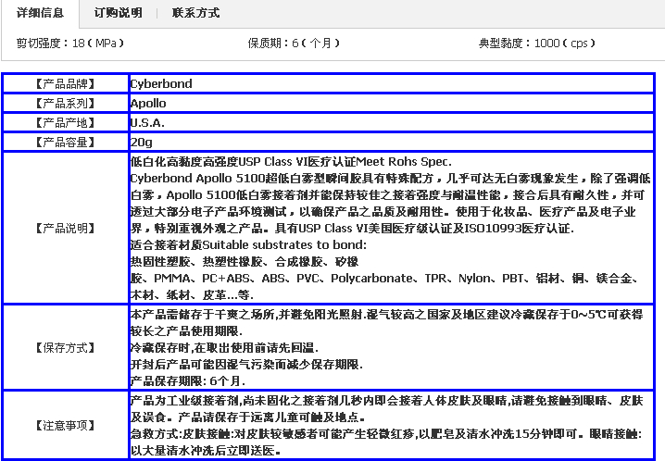This screenshot has height=461, width=665.
Task: Click the 【产品说明】 label cell
Action: click(66, 229)
